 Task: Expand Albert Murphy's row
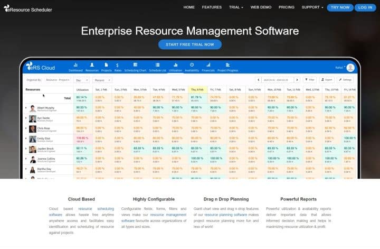point(26,107)
